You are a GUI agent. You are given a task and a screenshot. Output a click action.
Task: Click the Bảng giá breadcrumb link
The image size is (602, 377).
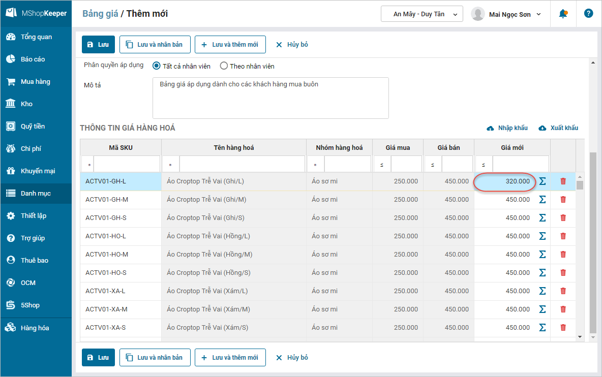pyautogui.click(x=100, y=14)
